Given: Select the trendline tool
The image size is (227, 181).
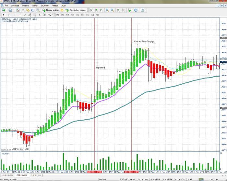Looking at the screenshot, I should pos(25,15).
